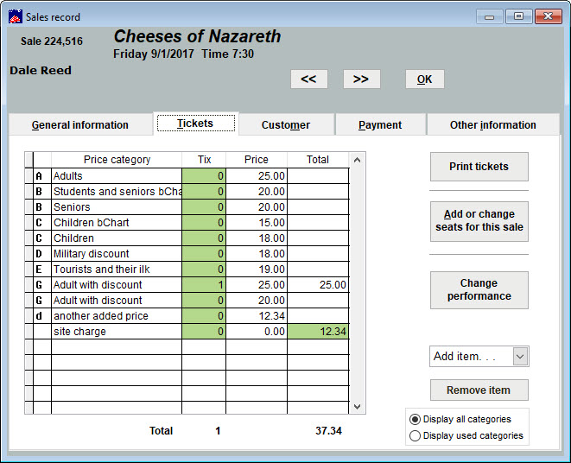Select 'Military discount' category cell
The height and width of the screenshot is (463, 571).
click(117, 254)
